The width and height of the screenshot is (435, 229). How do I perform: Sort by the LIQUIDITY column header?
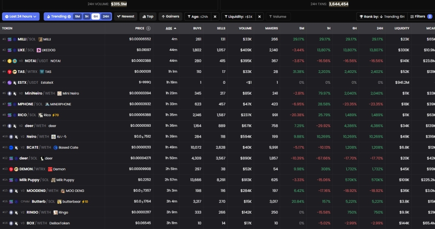[x=402, y=28]
